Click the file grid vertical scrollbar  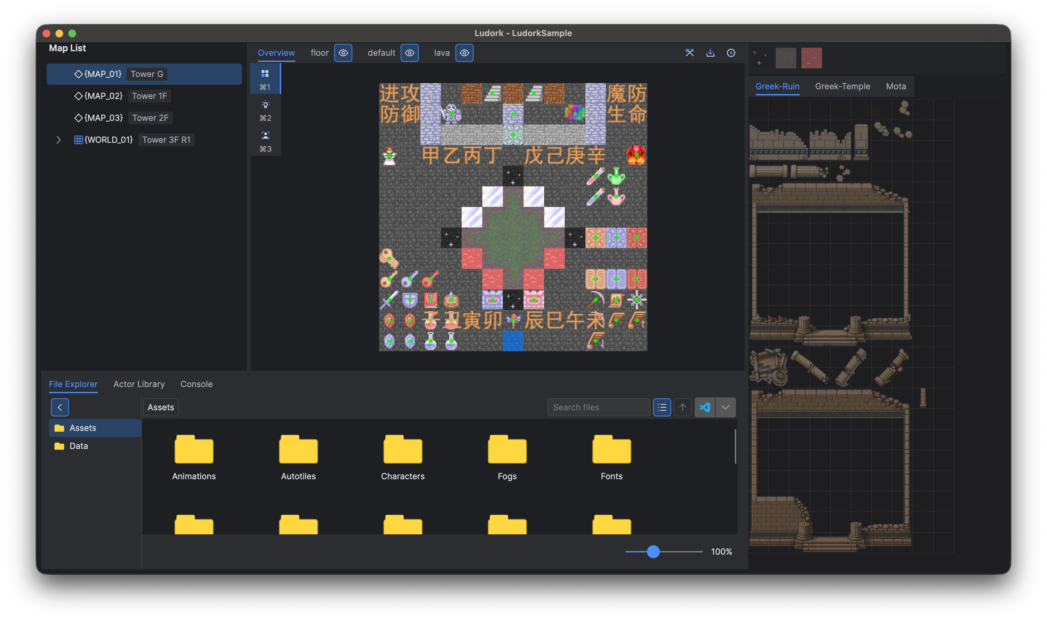click(x=735, y=446)
